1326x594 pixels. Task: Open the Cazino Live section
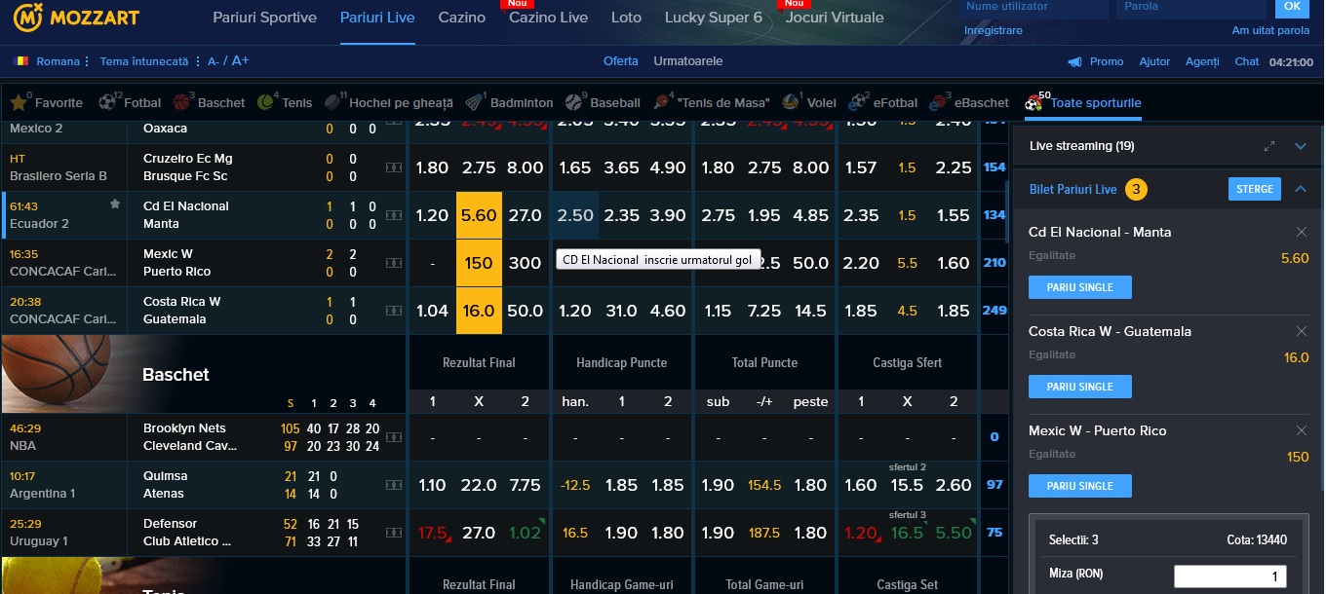click(x=548, y=18)
